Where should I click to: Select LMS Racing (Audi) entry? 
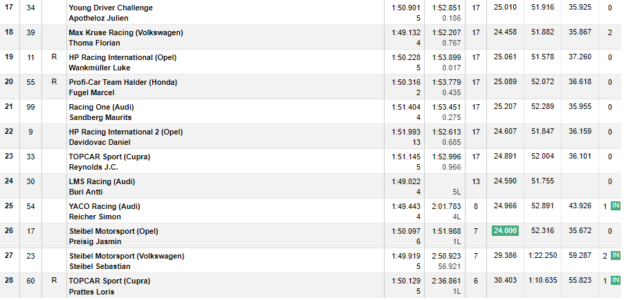(102, 181)
